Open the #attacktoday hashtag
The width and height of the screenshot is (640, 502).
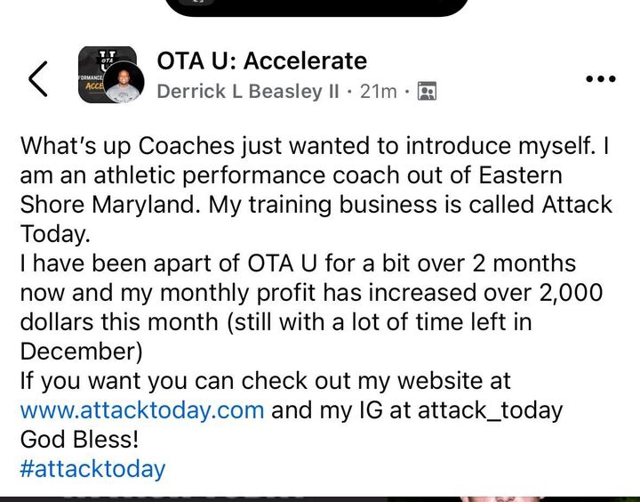[x=92, y=469]
